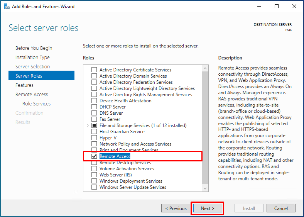Maximize the wizard window

[277, 7]
